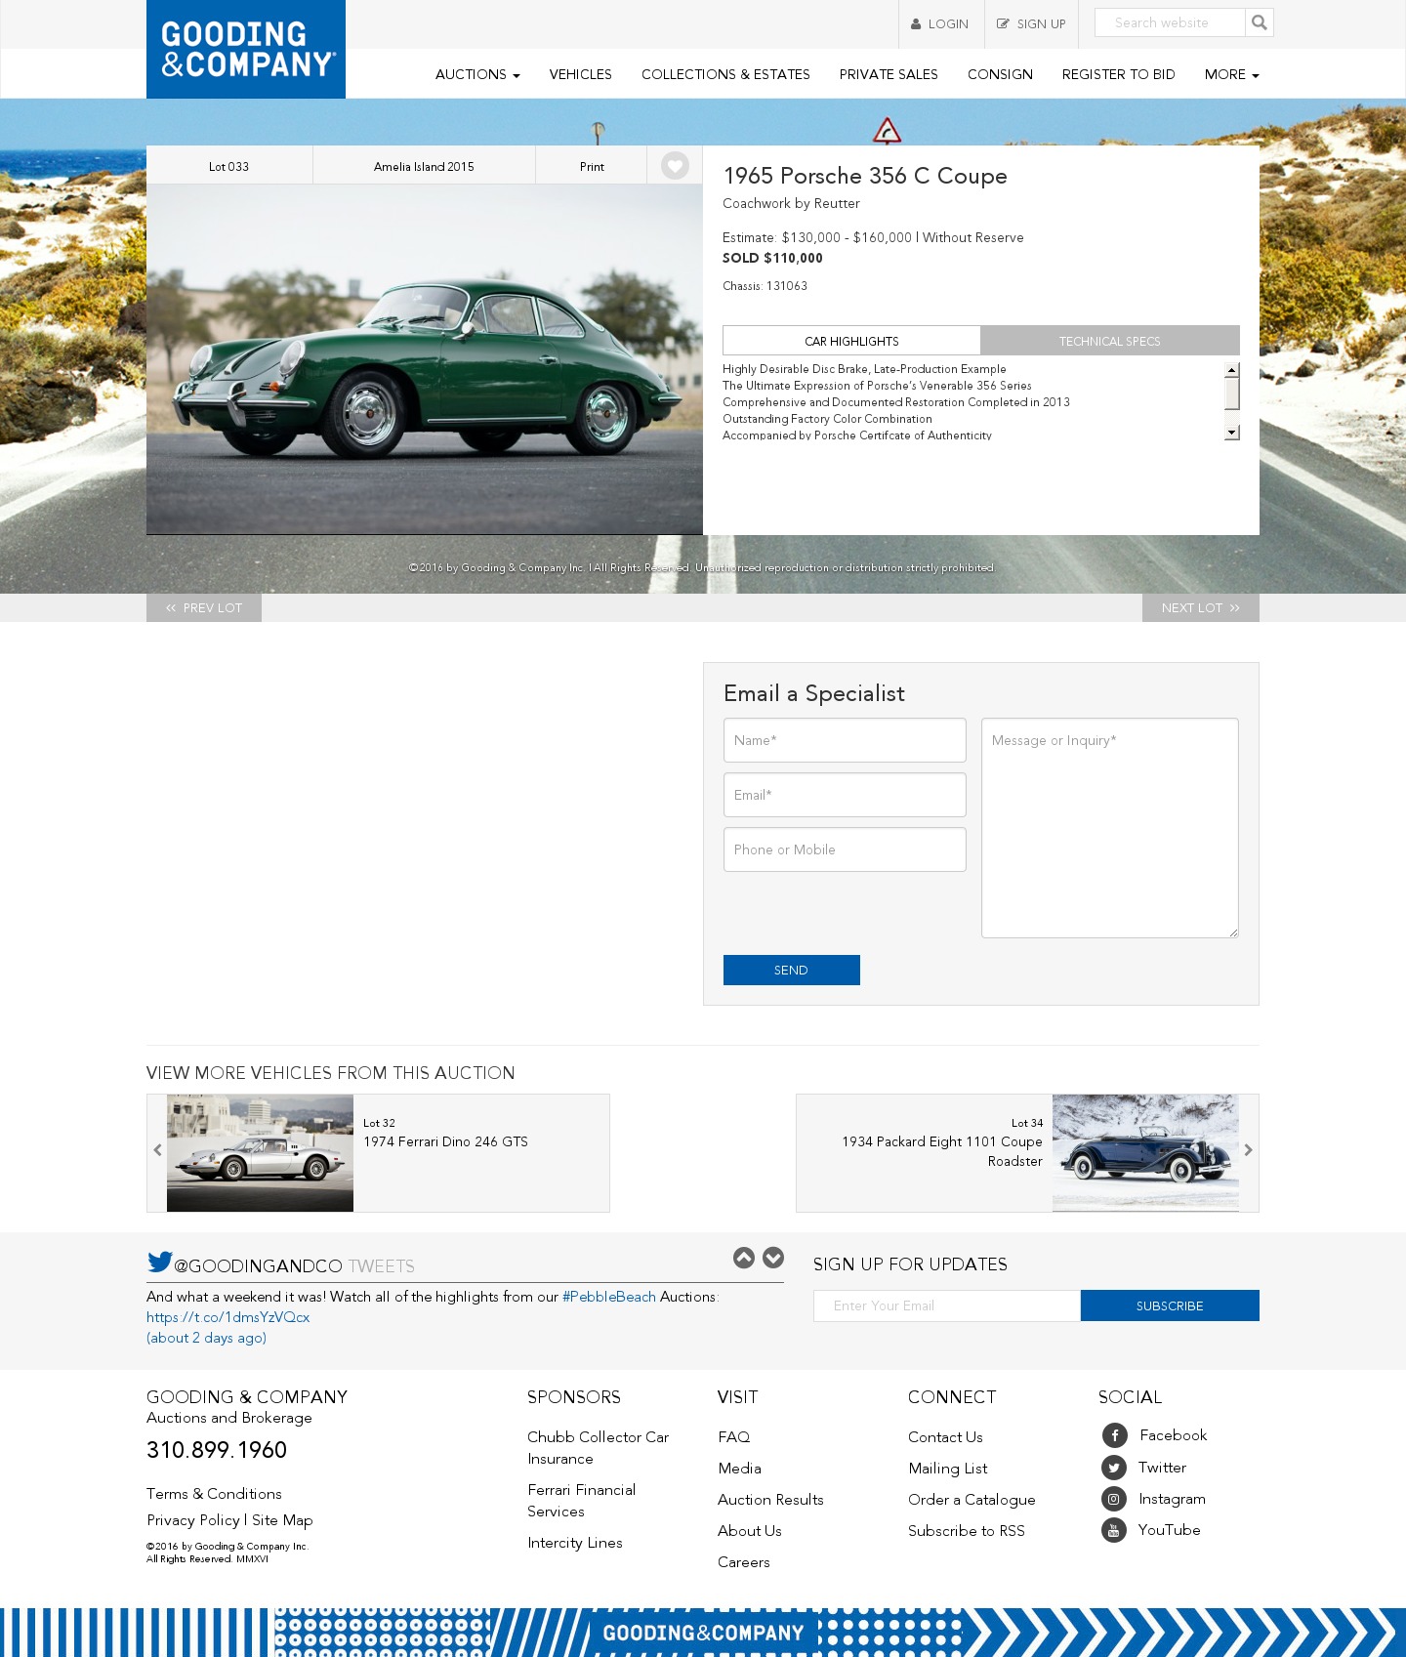The width and height of the screenshot is (1406, 1657).
Task: Open the Site Map link
Action: (282, 1520)
